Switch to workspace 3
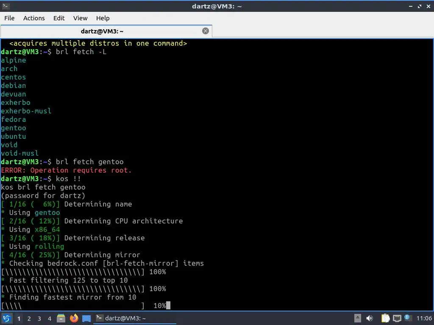434x325 pixels. click(x=39, y=319)
